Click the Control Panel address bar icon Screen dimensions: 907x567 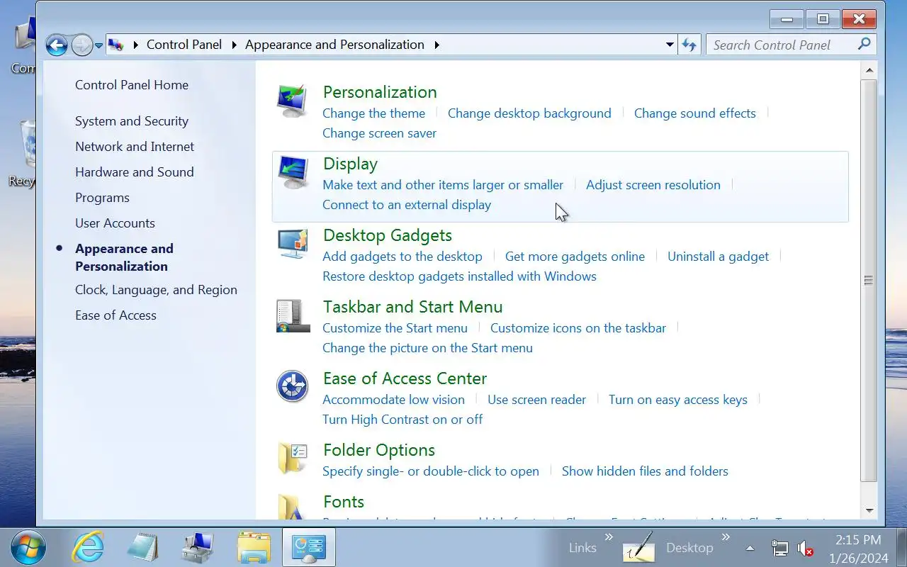pyautogui.click(x=116, y=45)
